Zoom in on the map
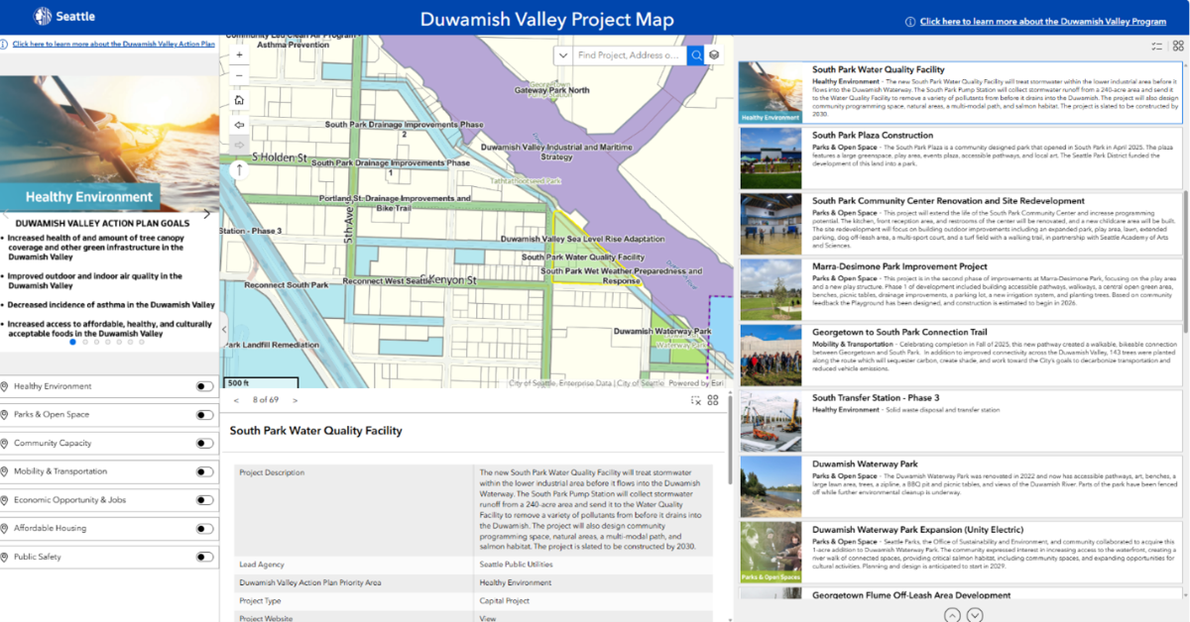1190x622 pixels. click(239, 56)
